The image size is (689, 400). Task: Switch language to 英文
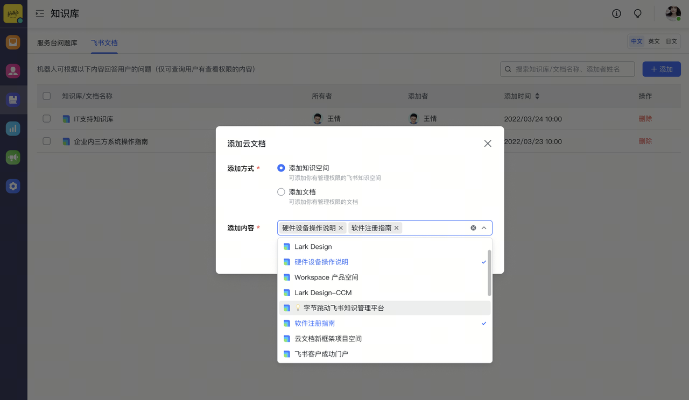coord(654,41)
